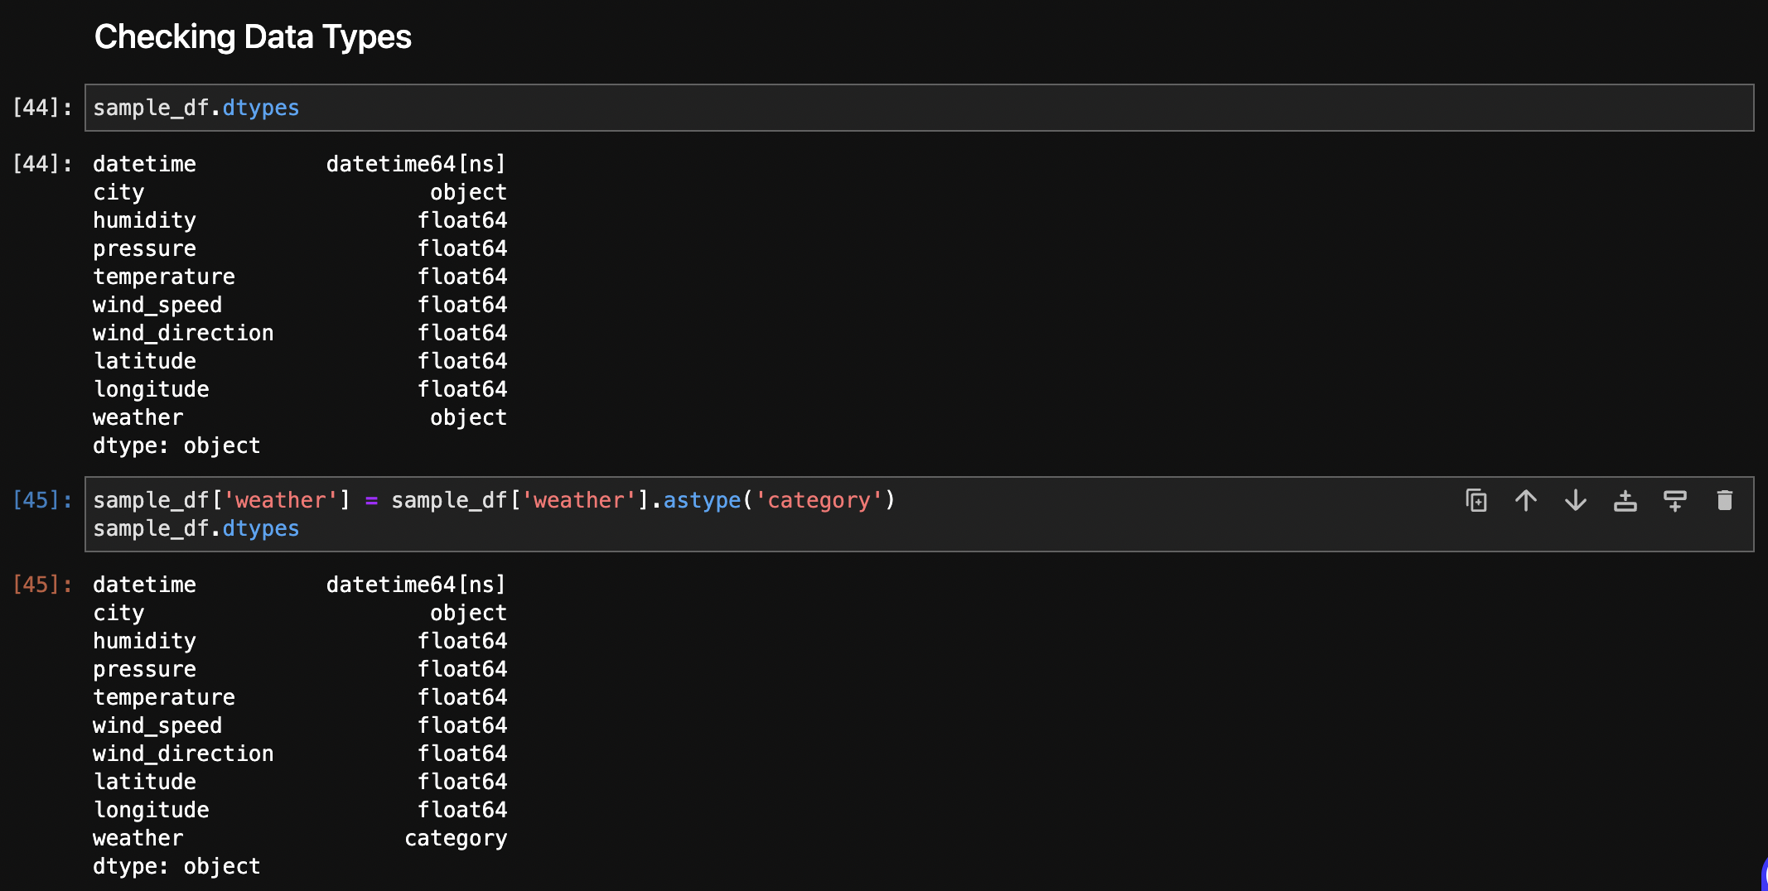Screen dimensions: 1768x891
Task: Click 'dtypes' on second line of cell 45
Action: coord(261,529)
